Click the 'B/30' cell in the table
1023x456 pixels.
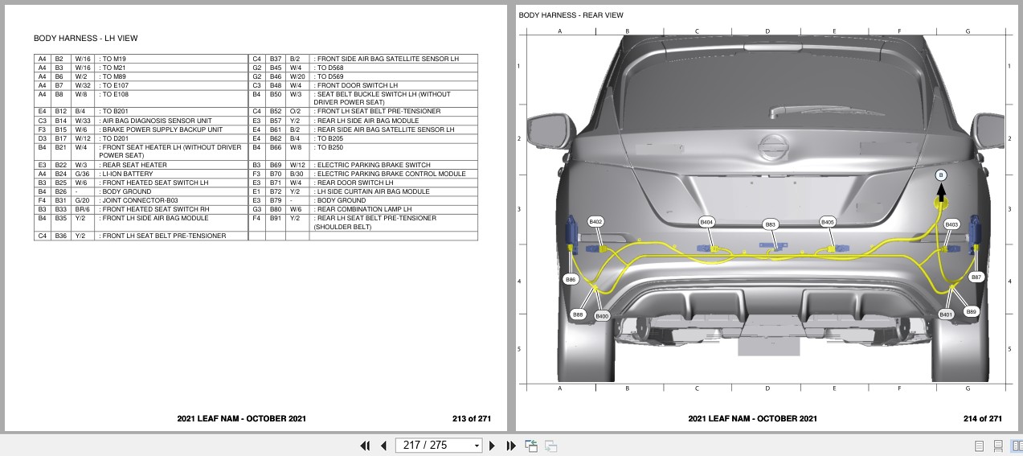(297, 174)
